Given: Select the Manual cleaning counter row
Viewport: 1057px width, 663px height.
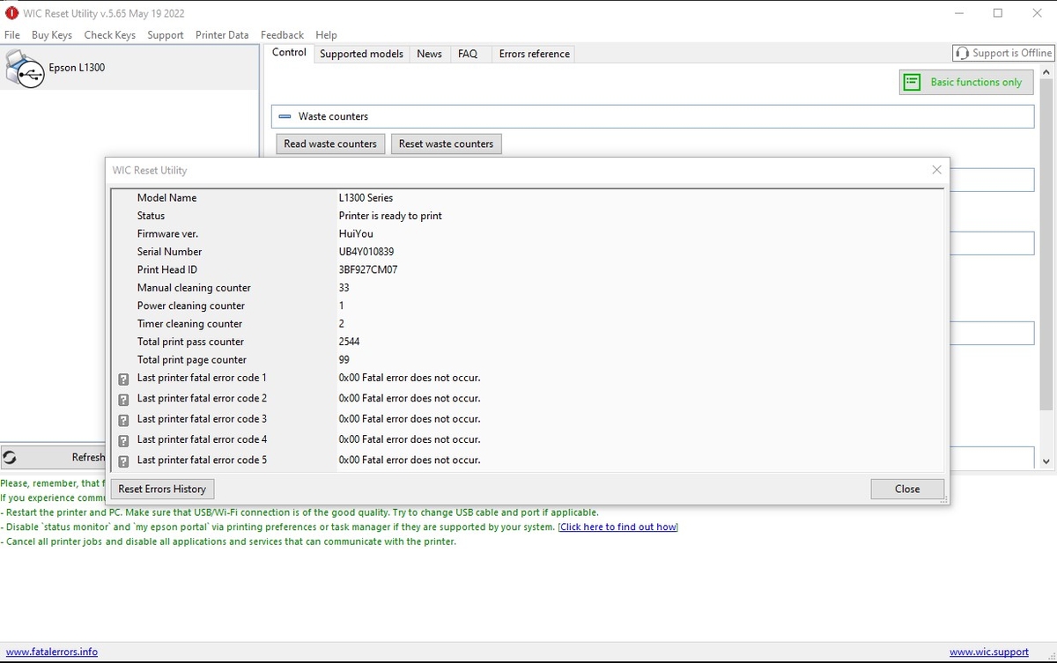Looking at the screenshot, I should pos(527,288).
